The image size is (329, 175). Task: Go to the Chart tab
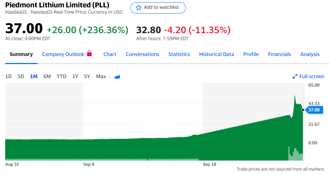coord(110,54)
